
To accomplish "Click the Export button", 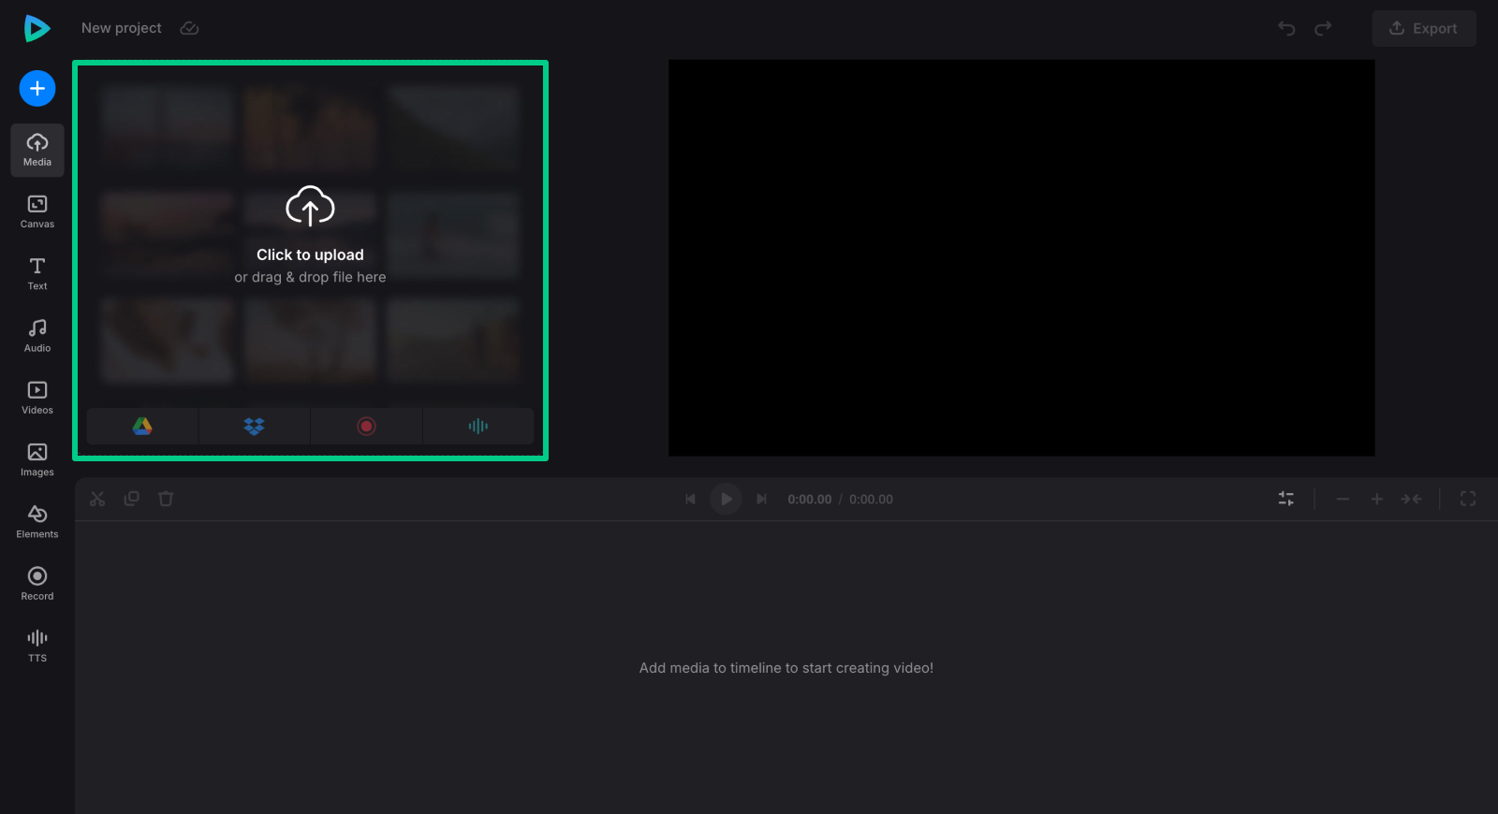I will pyautogui.click(x=1423, y=28).
